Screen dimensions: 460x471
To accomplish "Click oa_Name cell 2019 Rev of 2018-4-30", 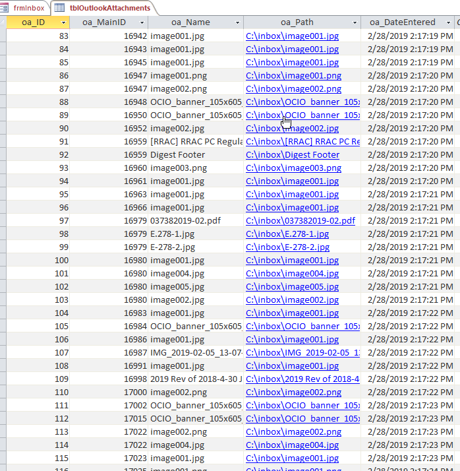I will pos(196,379).
